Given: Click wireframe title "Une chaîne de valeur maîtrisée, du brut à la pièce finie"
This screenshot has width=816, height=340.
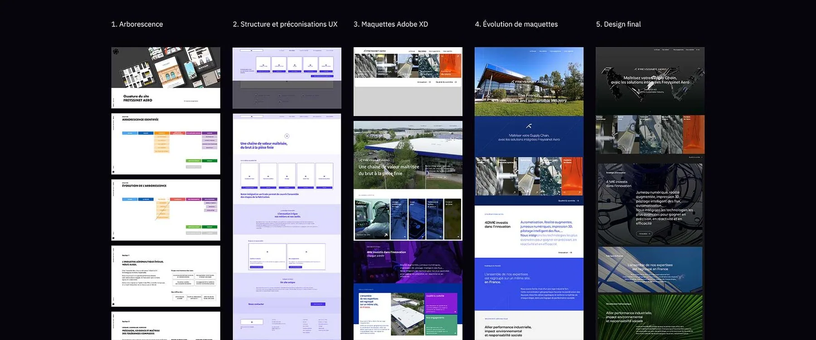Looking at the screenshot, I should (x=263, y=145).
